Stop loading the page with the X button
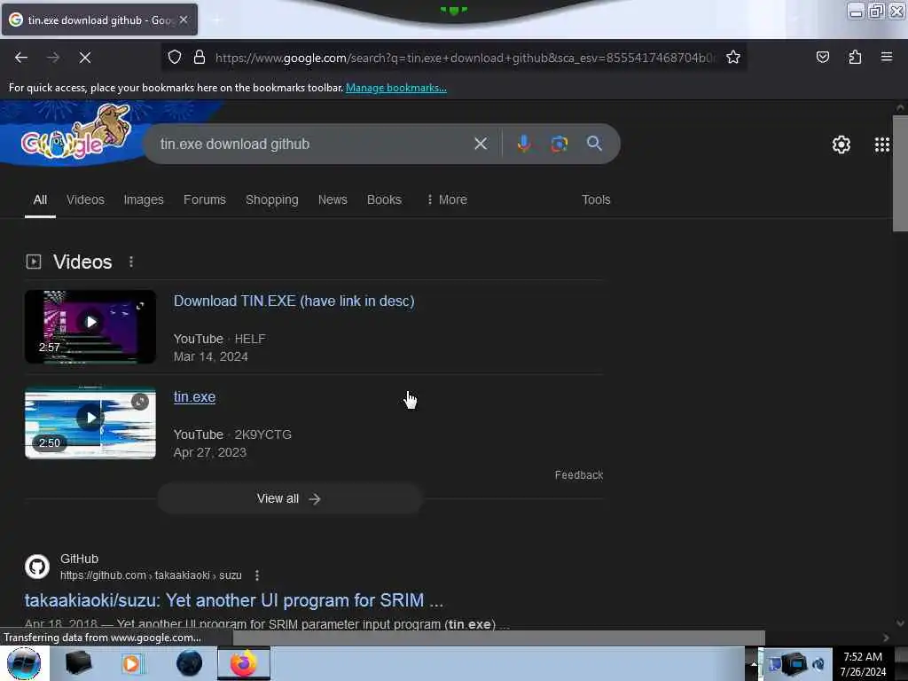 point(84,58)
